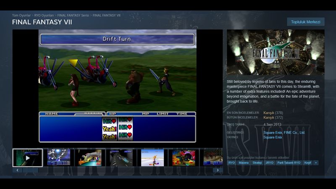Select the snowboarding Cloud thumbnail
Image resolution: width=336 pixels, height=189 pixels.
[x=152, y=158]
